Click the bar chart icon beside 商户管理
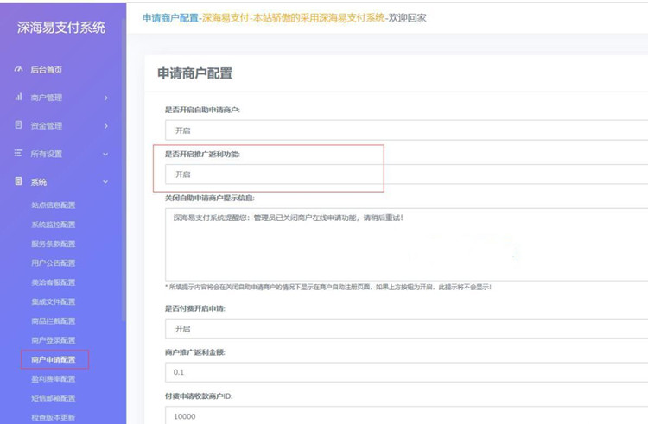The width and height of the screenshot is (648, 424). 18,98
